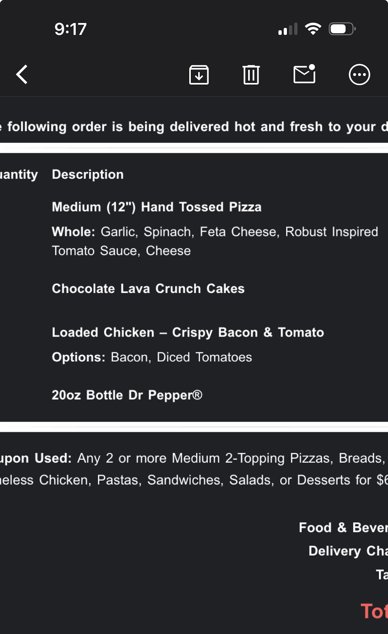Tap the Food & Beverage subtotal label

343,528
